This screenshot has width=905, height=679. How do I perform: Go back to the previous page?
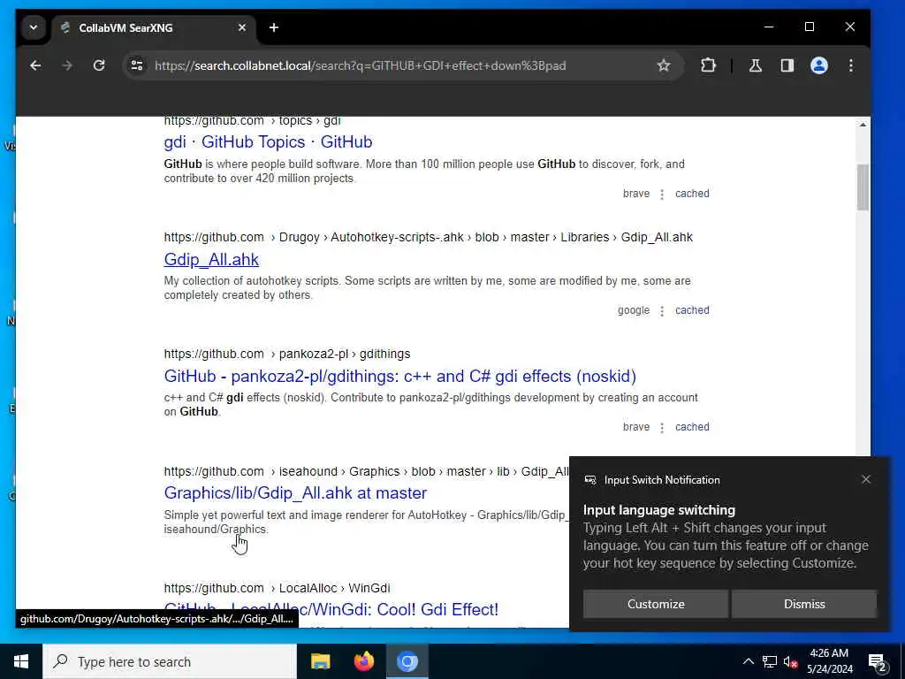click(35, 65)
